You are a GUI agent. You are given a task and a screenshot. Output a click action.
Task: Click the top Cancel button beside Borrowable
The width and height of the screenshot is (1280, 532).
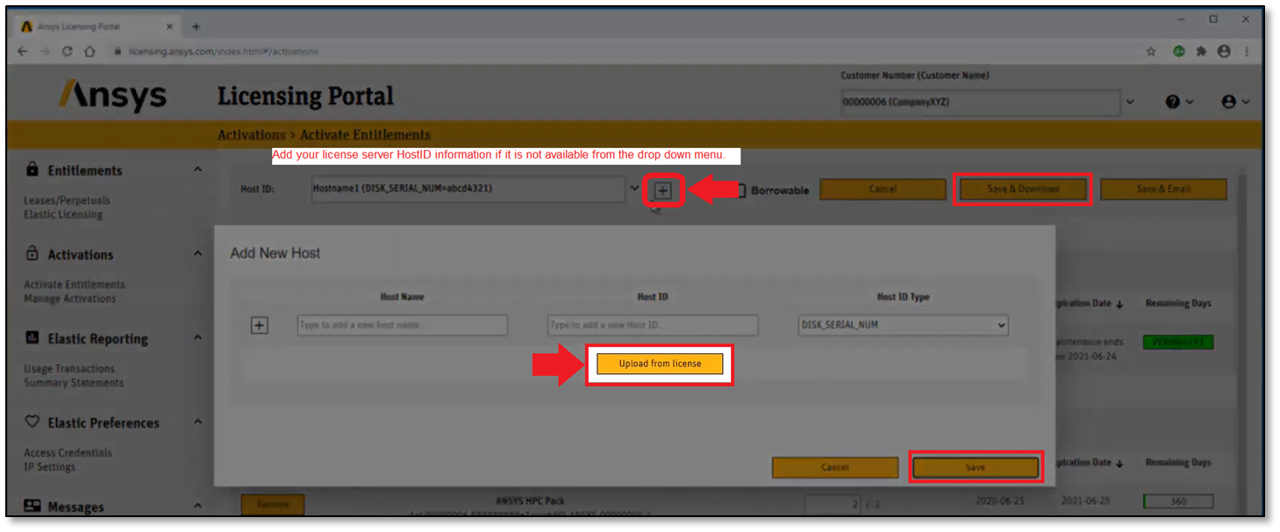(883, 189)
